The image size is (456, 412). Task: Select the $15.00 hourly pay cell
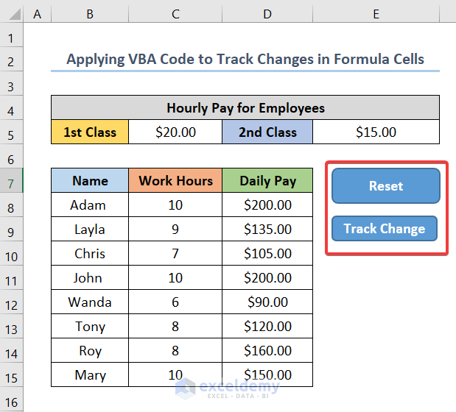[376, 132]
